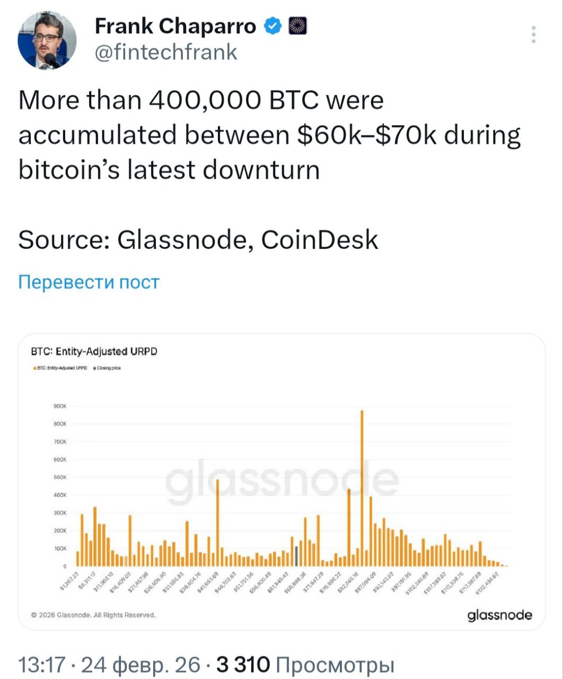Click the Перевести пост translate link
Viewport: 563px width, 679px height.
click(x=89, y=282)
